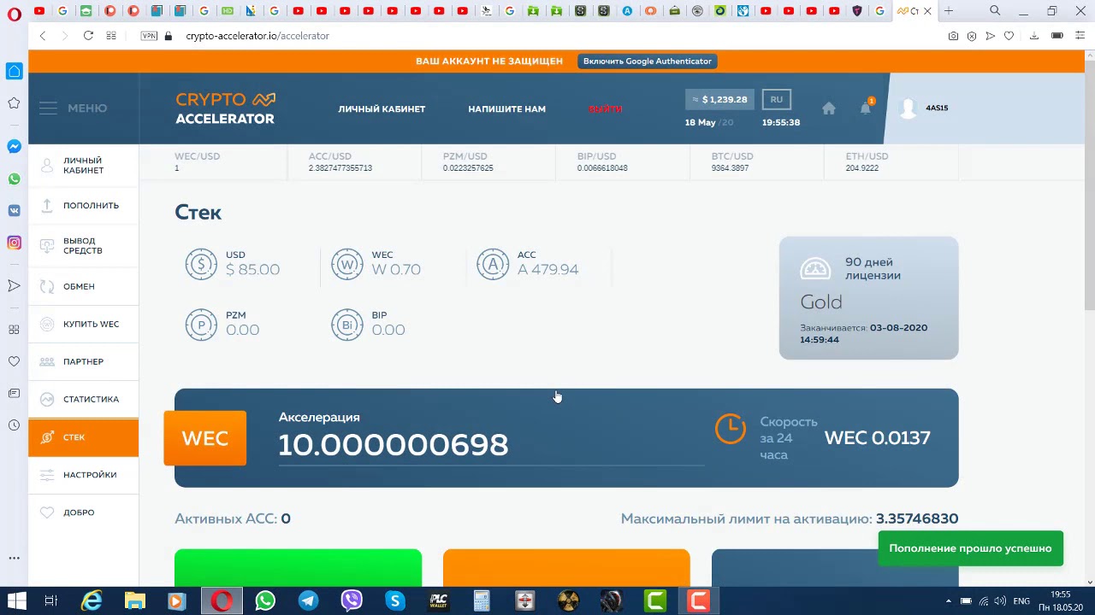This screenshot has width=1095, height=615.
Task: Open the Gold license card
Action: click(x=868, y=298)
